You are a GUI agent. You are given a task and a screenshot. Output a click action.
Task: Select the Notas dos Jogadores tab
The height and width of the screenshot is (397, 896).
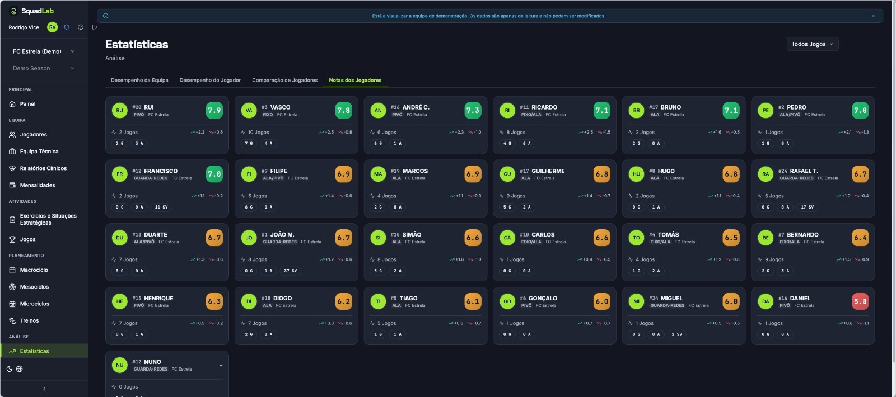pyautogui.click(x=355, y=81)
